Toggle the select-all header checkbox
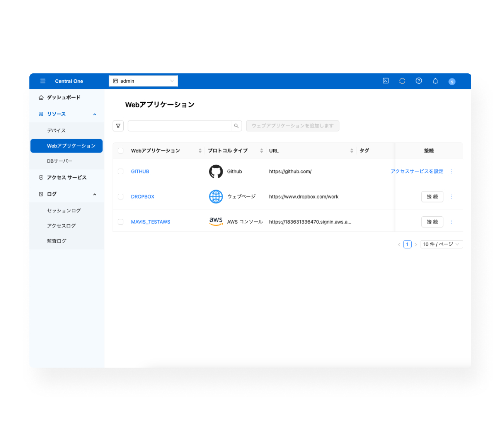 tap(121, 151)
